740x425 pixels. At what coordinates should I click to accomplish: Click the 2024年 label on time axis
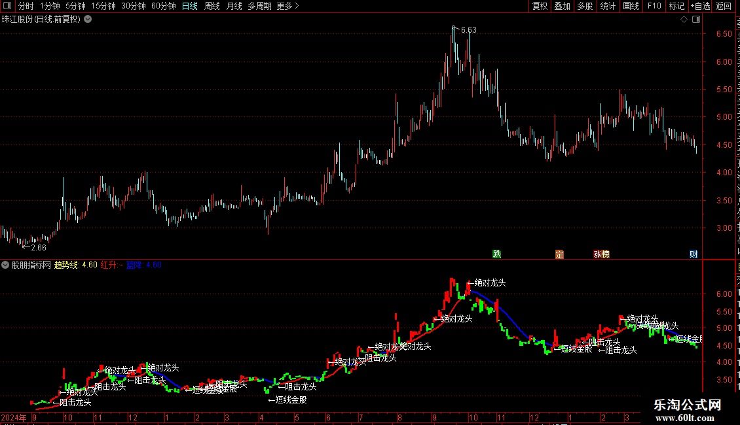pos(14,418)
